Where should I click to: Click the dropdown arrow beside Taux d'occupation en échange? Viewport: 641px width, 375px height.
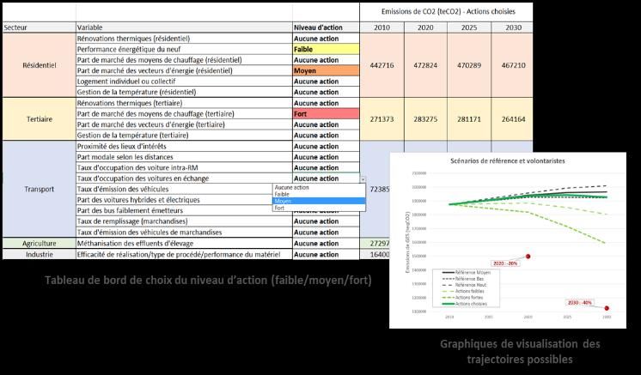(x=362, y=178)
